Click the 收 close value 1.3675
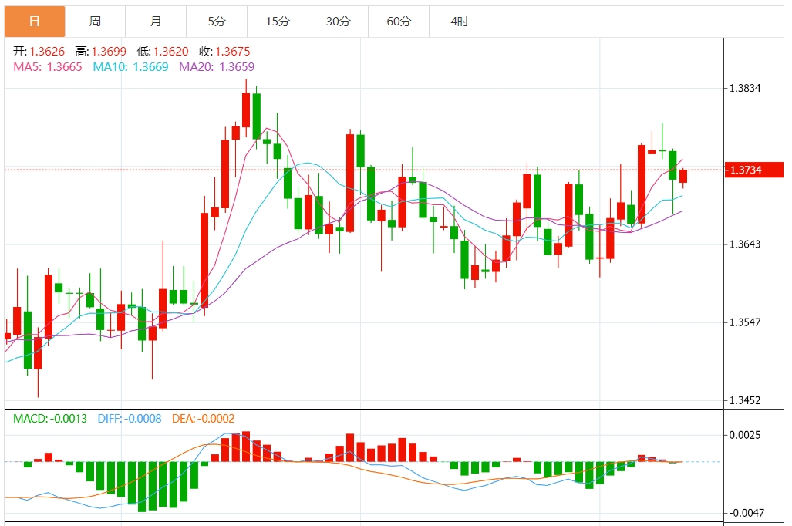This screenshot has width=792, height=526. 232,52
